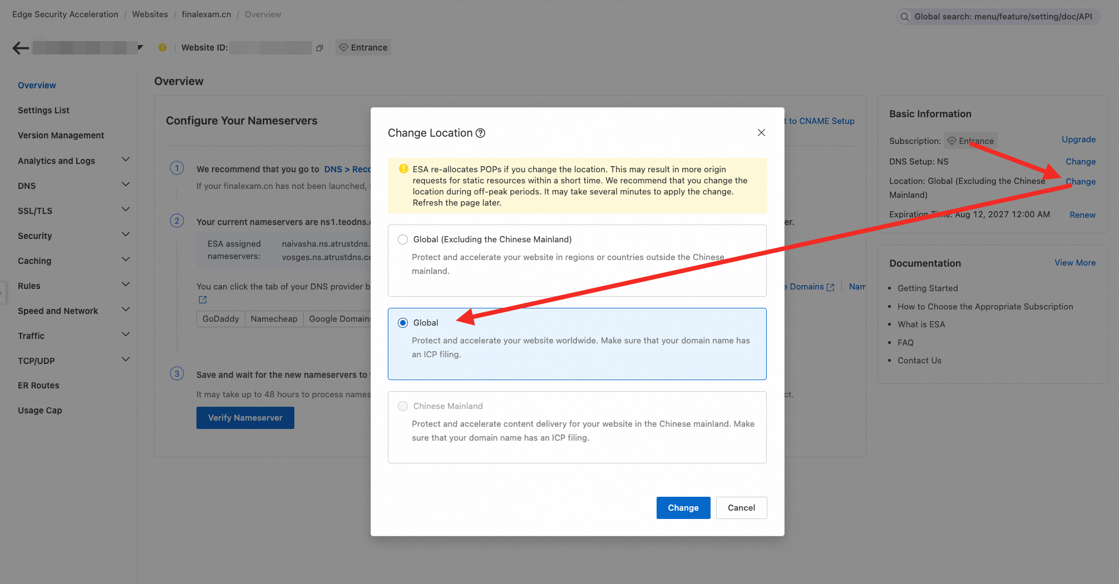Click the Domains external link icon
This screenshot has height=584, width=1119.
pos(830,287)
